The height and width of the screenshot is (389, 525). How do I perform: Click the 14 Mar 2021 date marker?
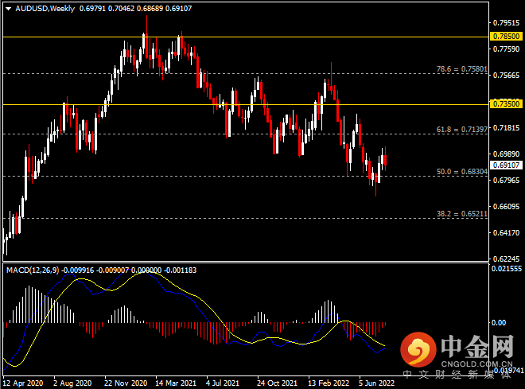tap(176, 383)
